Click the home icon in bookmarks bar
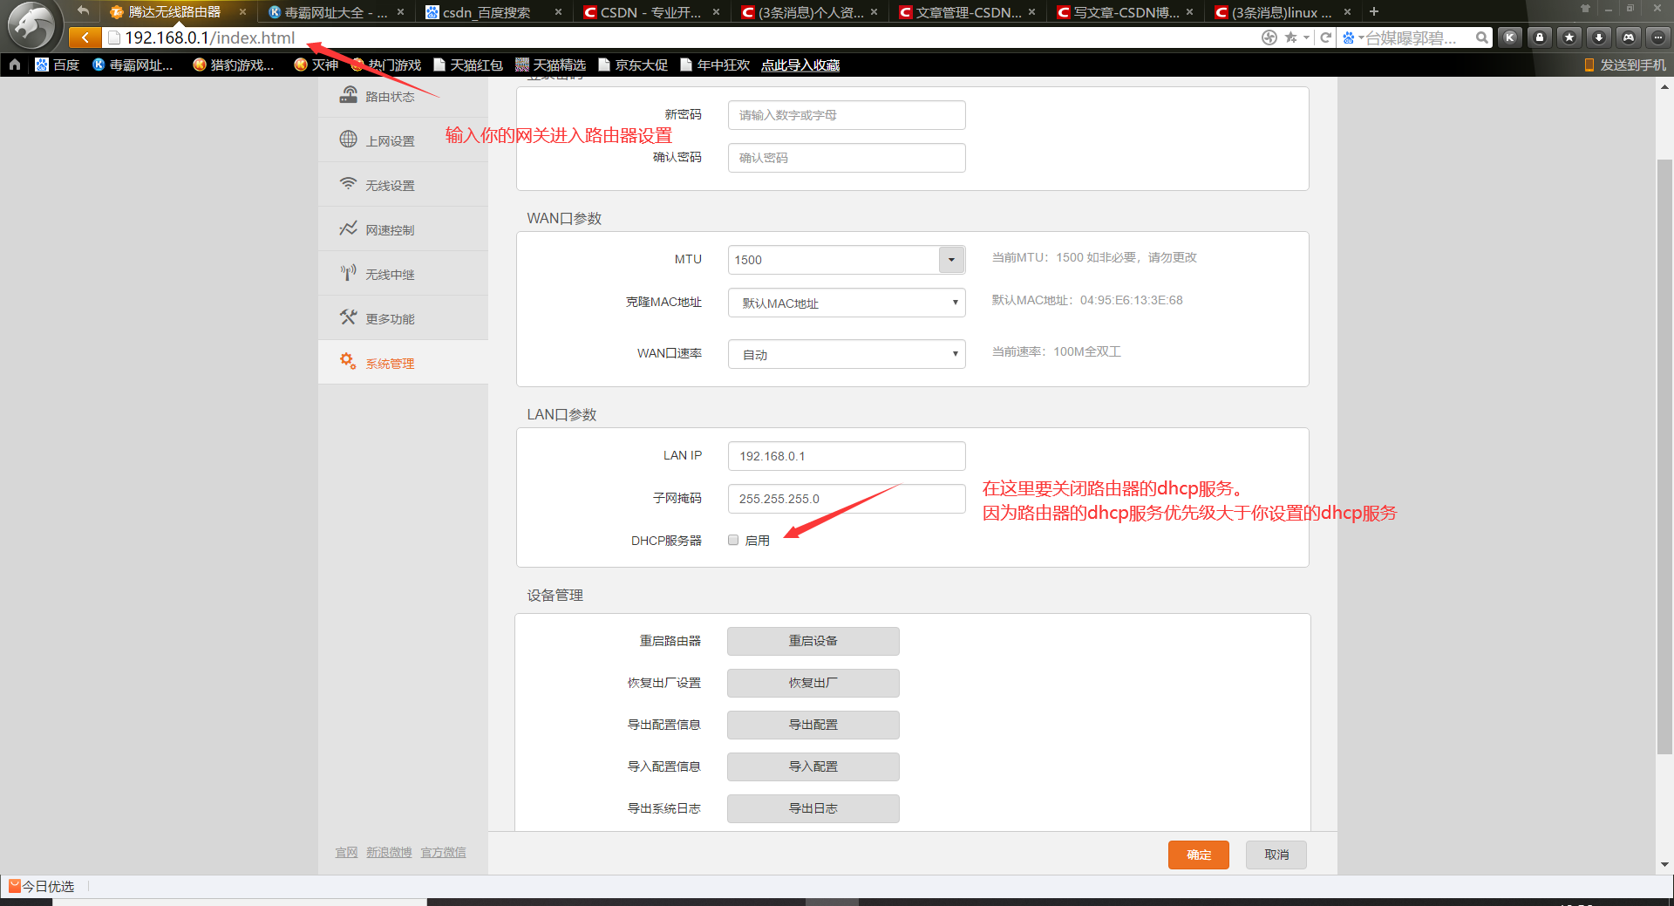The height and width of the screenshot is (906, 1674). pos(15,65)
